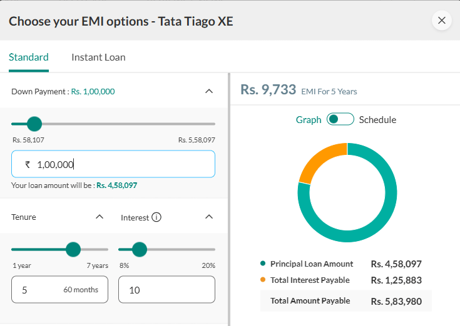
Task: Switch to the Instant Loan tab
Action: coord(98,57)
